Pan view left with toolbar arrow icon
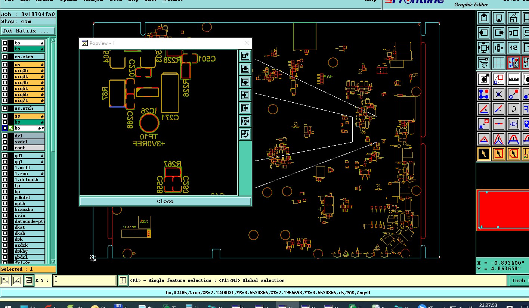 click(484, 32)
